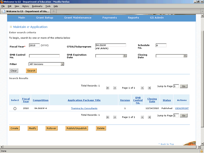Go to previous page in top pagination
Screen dimensions: 204x153
(x=115, y=88)
